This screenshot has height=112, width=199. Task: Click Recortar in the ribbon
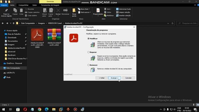point(30,9)
